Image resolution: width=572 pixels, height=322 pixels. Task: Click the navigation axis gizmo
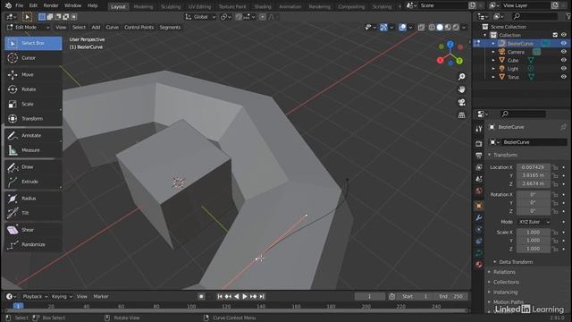450,54
